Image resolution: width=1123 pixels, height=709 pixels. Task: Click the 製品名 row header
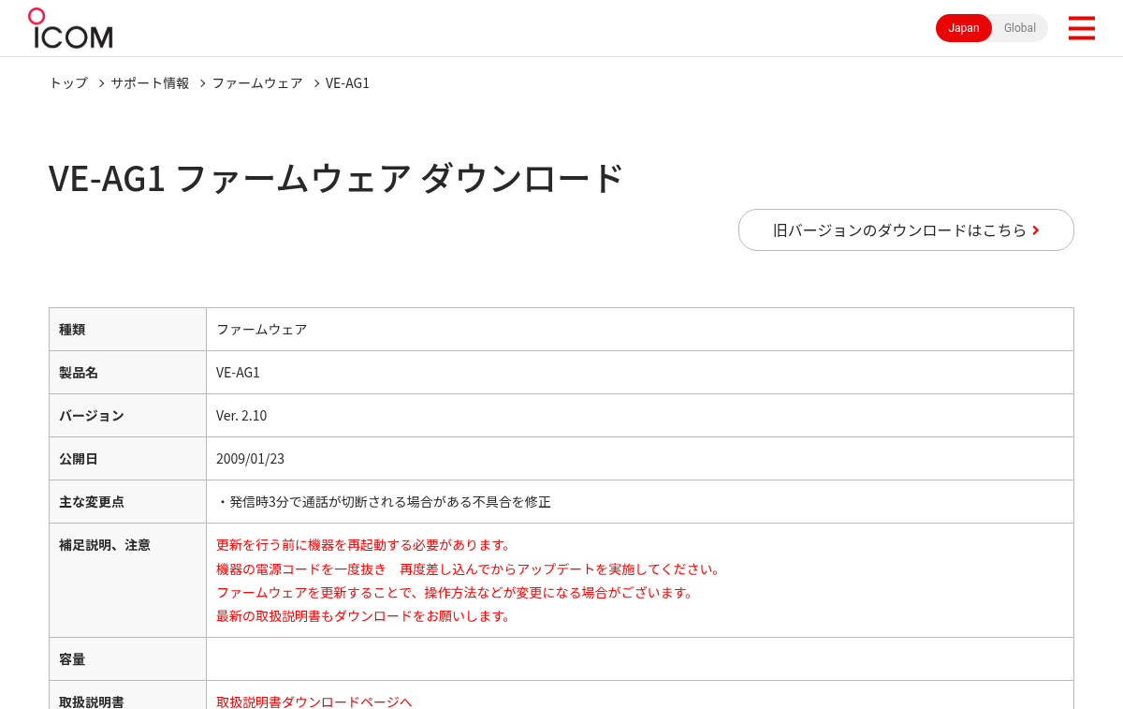(127, 372)
